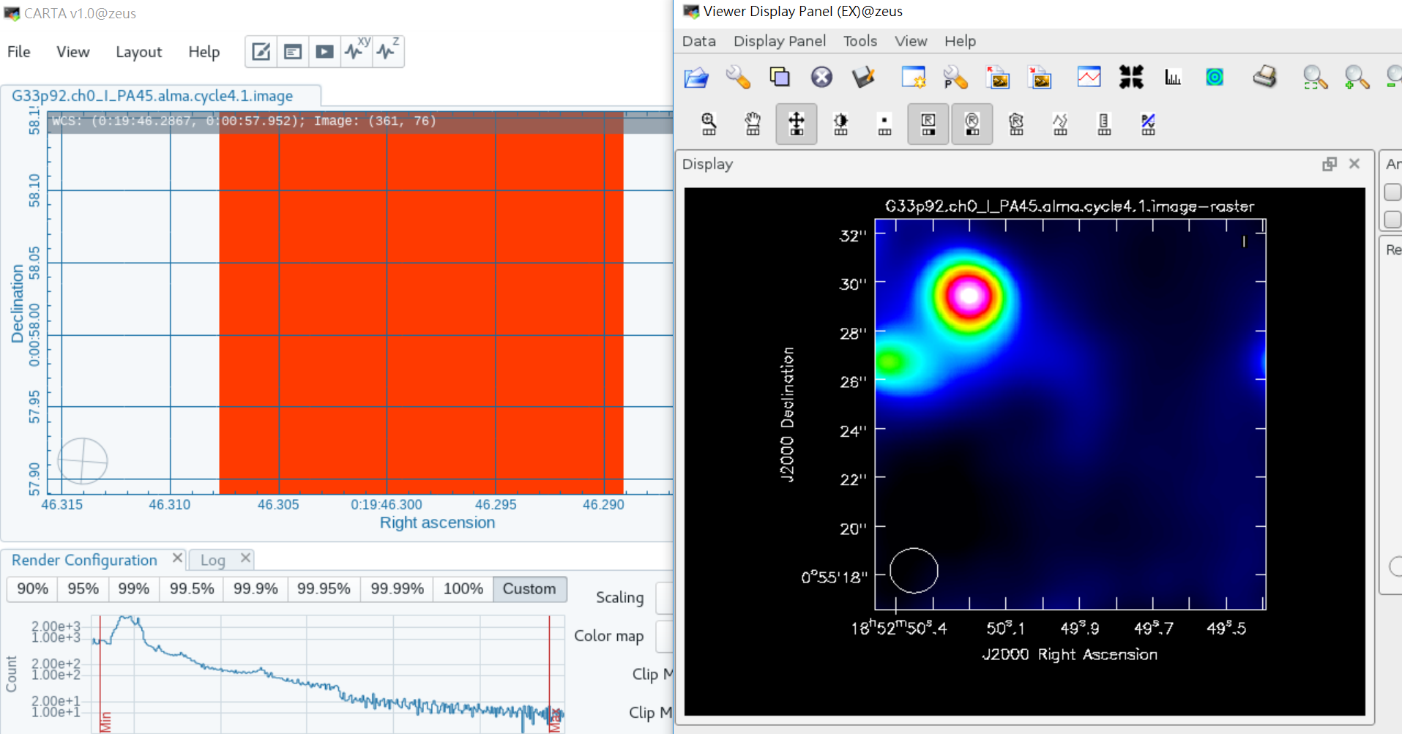Viewport: 1402px width, 734px height.
Task: Open the Animator play icon
Action: coord(324,51)
